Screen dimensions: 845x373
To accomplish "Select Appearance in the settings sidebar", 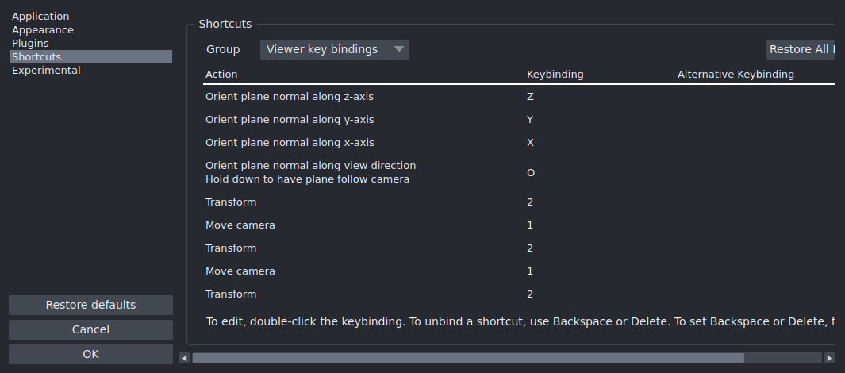I will coord(43,29).
